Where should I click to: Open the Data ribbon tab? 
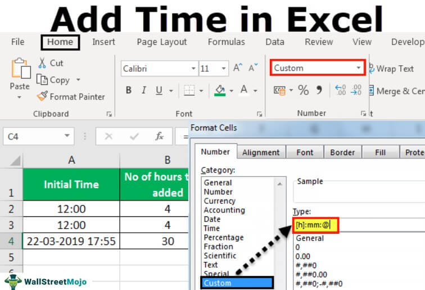pyautogui.click(x=275, y=42)
